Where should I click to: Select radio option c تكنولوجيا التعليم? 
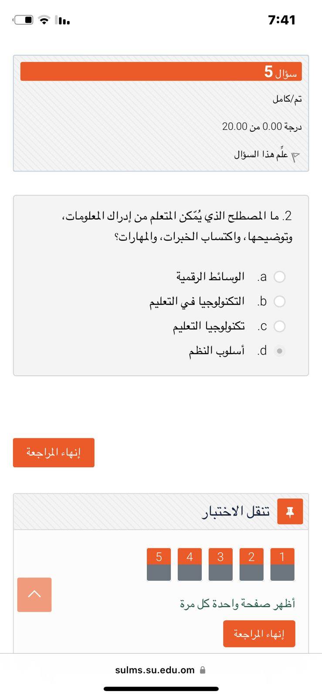pyautogui.click(x=279, y=326)
